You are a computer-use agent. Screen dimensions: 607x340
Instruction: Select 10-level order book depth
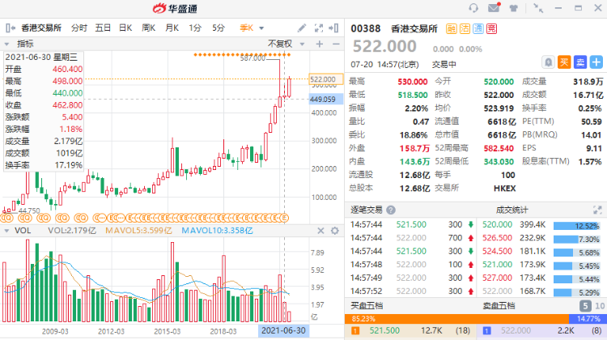click(x=600, y=306)
